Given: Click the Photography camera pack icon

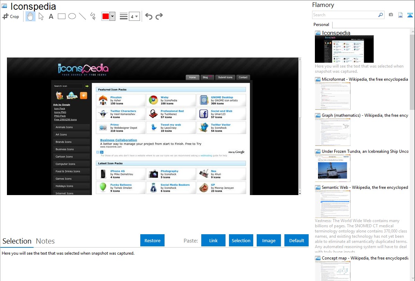Looking at the screenshot, I should (x=153, y=174).
